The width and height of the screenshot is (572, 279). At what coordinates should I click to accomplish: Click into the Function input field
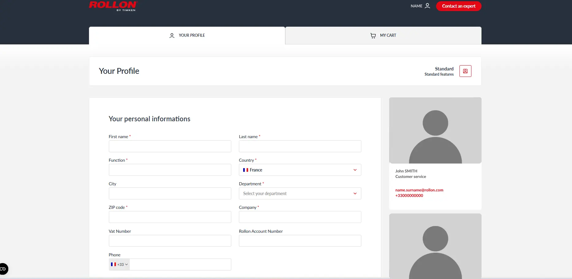[x=170, y=170]
